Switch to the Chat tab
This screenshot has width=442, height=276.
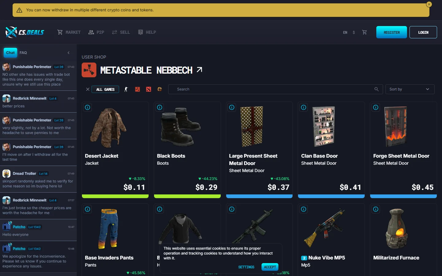point(10,53)
